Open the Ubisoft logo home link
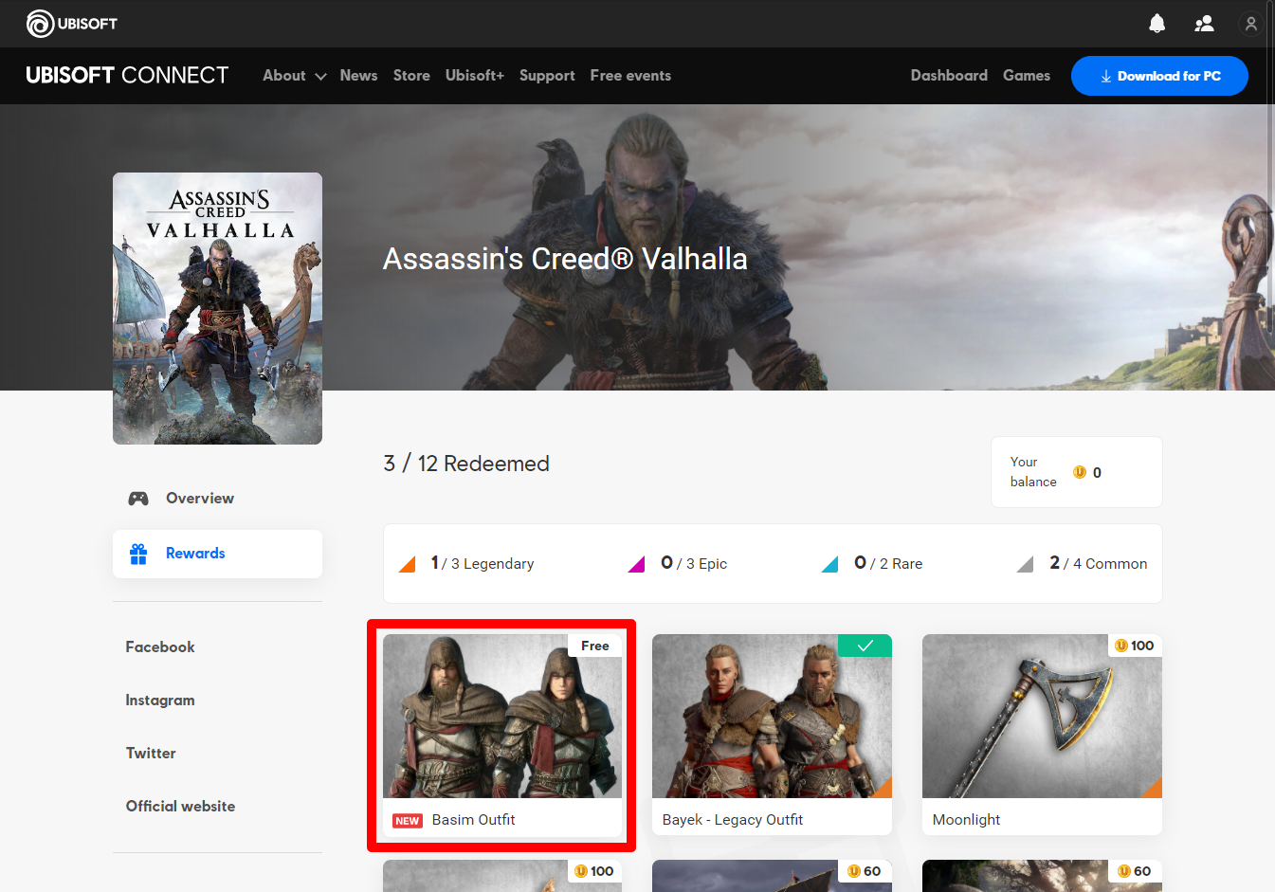The image size is (1275, 892). click(x=72, y=24)
